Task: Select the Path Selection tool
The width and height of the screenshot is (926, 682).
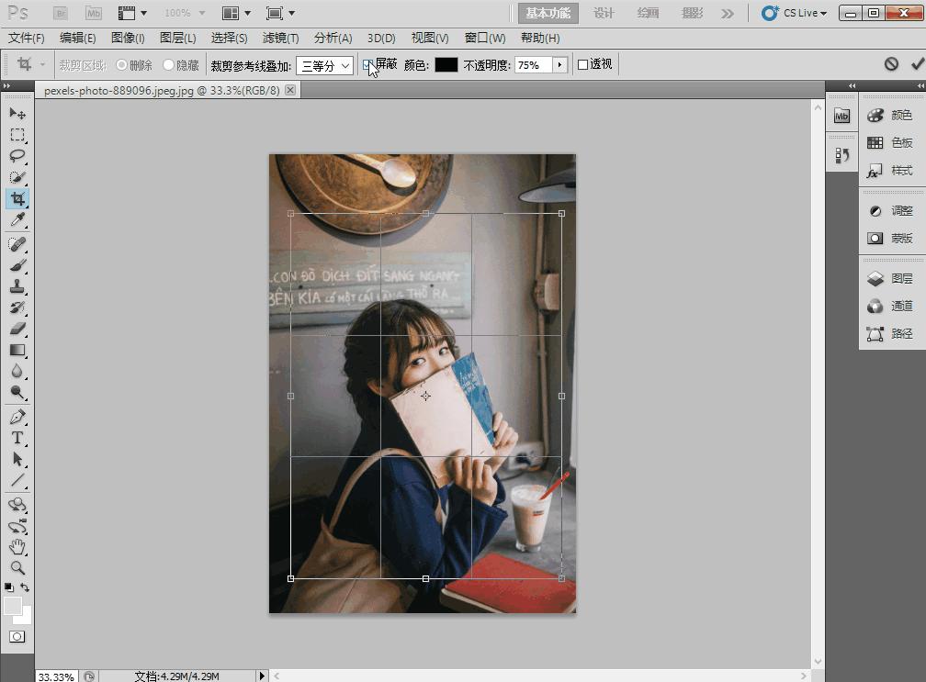Action: pyautogui.click(x=17, y=459)
